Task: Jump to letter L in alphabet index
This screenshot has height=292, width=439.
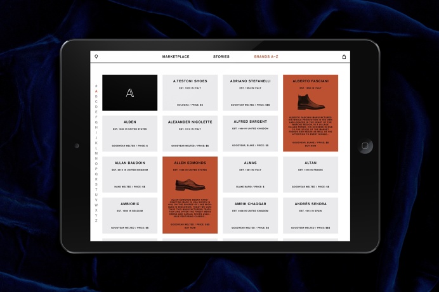Action: coord(96,148)
